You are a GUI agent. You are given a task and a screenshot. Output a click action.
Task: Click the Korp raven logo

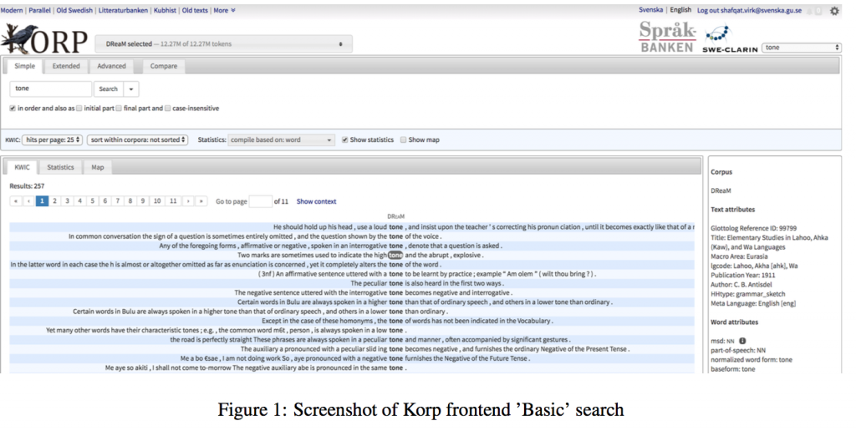tap(21, 38)
